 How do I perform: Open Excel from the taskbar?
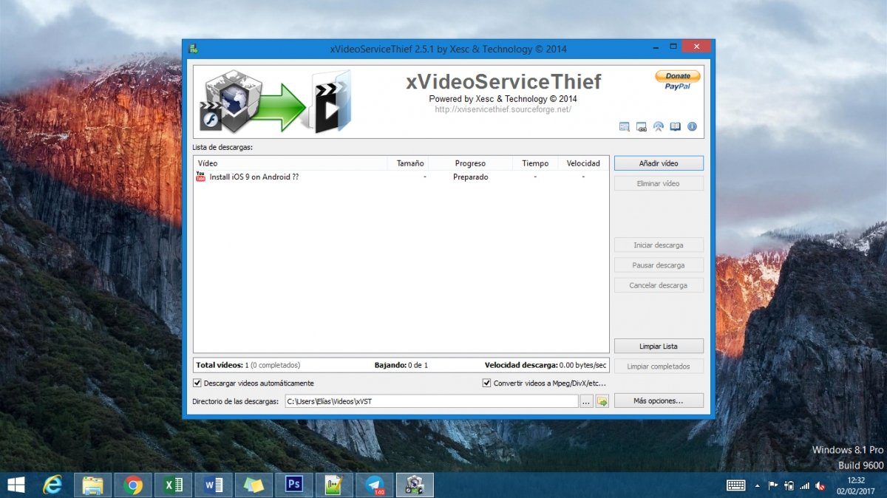(x=174, y=485)
